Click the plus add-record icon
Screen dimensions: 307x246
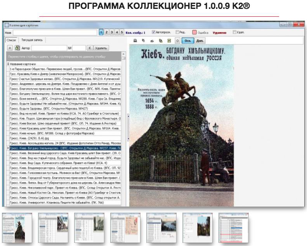(10, 48)
